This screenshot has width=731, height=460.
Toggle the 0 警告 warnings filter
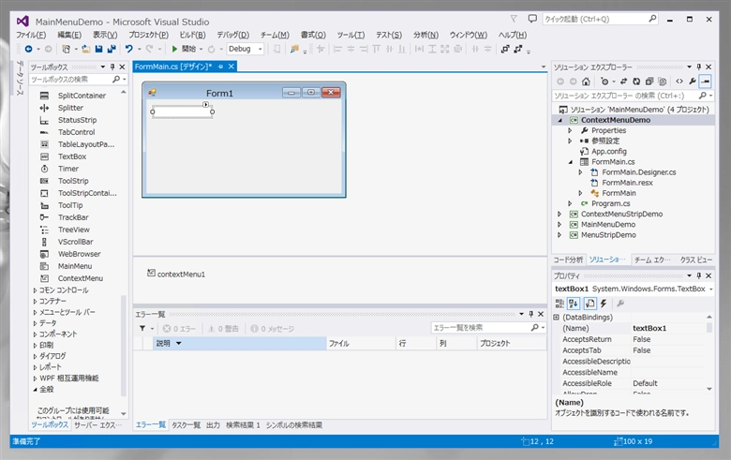tap(223, 329)
